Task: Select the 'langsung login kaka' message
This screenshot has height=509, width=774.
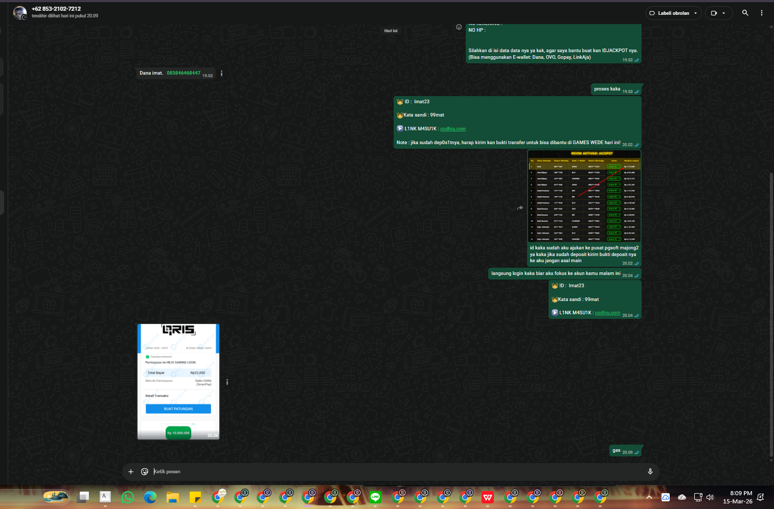Action: point(564,274)
